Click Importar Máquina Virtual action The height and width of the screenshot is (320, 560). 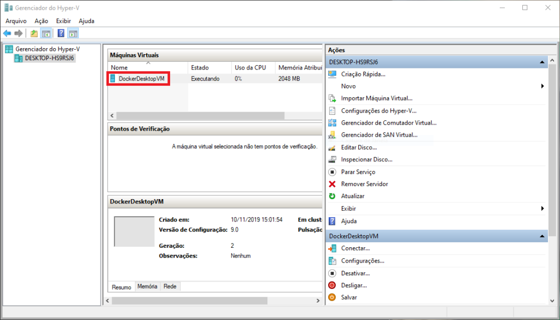click(x=377, y=98)
